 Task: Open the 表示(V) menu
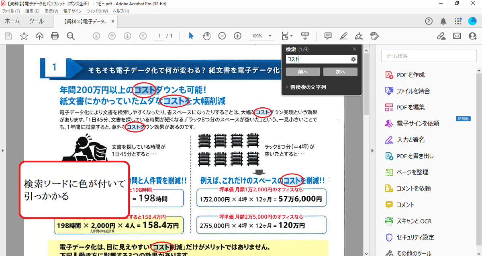52,11
